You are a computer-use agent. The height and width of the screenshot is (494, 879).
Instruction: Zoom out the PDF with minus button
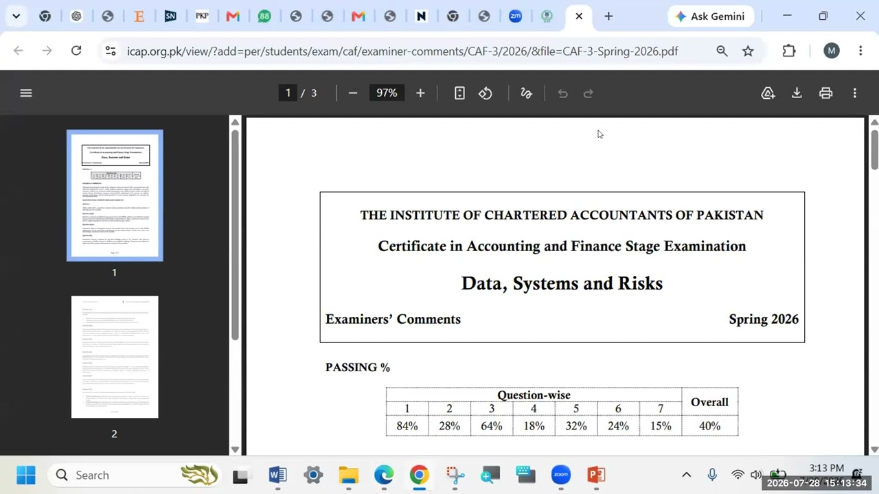353,93
